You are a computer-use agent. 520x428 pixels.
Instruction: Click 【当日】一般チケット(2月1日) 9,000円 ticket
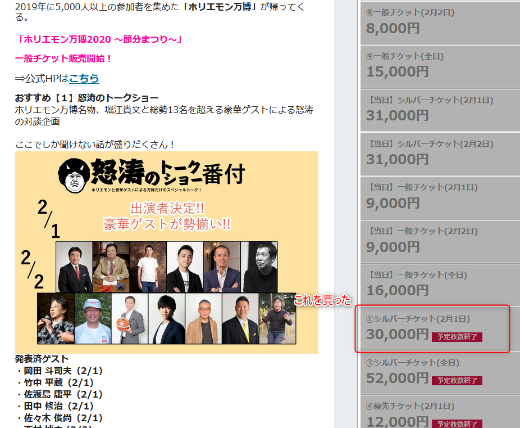(x=440, y=196)
